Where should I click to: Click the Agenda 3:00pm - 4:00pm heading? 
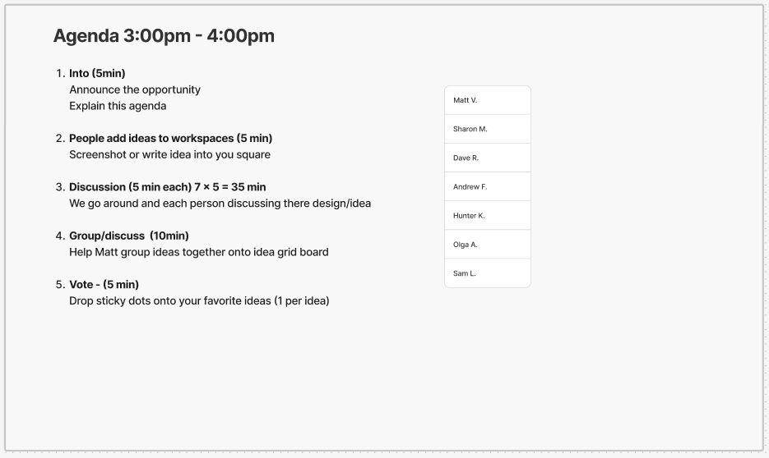pos(164,36)
